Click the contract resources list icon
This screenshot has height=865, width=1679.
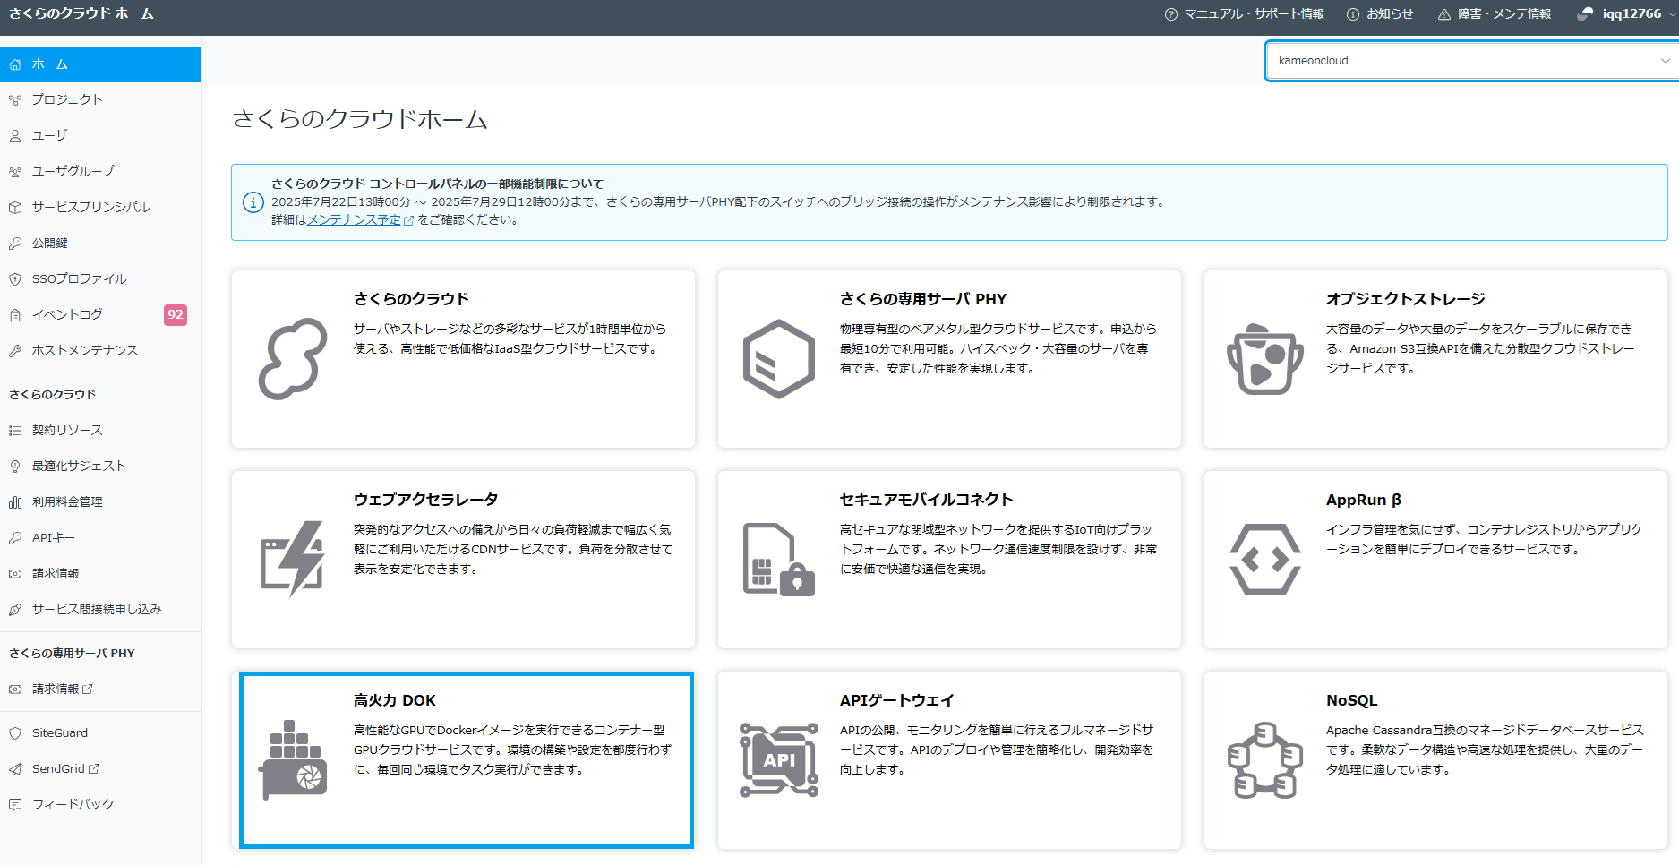click(x=15, y=431)
